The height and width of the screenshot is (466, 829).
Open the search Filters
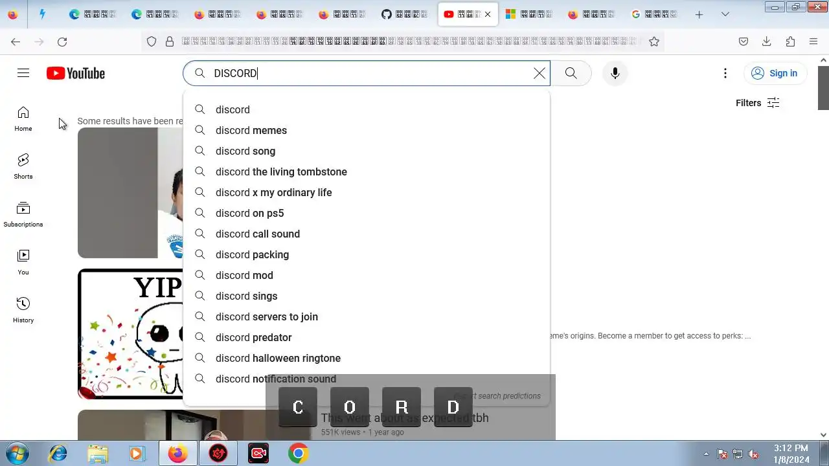[x=757, y=103]
